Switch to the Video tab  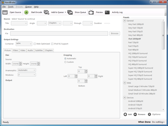[23, 51]
